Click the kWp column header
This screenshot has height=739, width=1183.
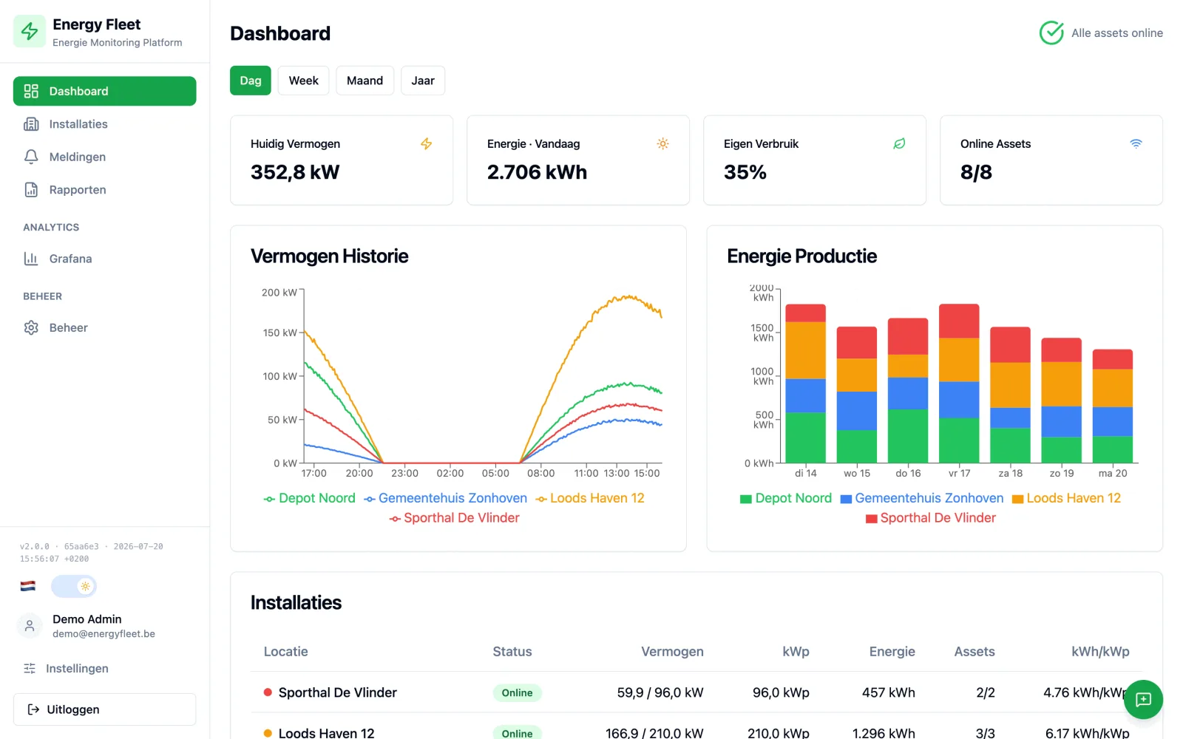[x=796, y=652]
